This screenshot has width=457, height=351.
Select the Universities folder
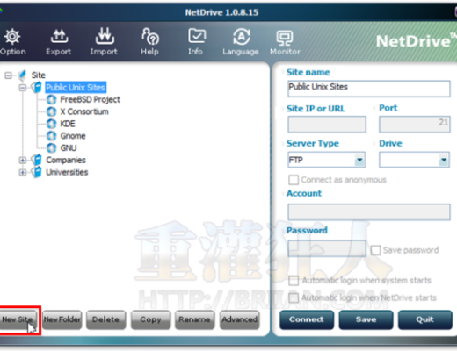coord(67,172)
